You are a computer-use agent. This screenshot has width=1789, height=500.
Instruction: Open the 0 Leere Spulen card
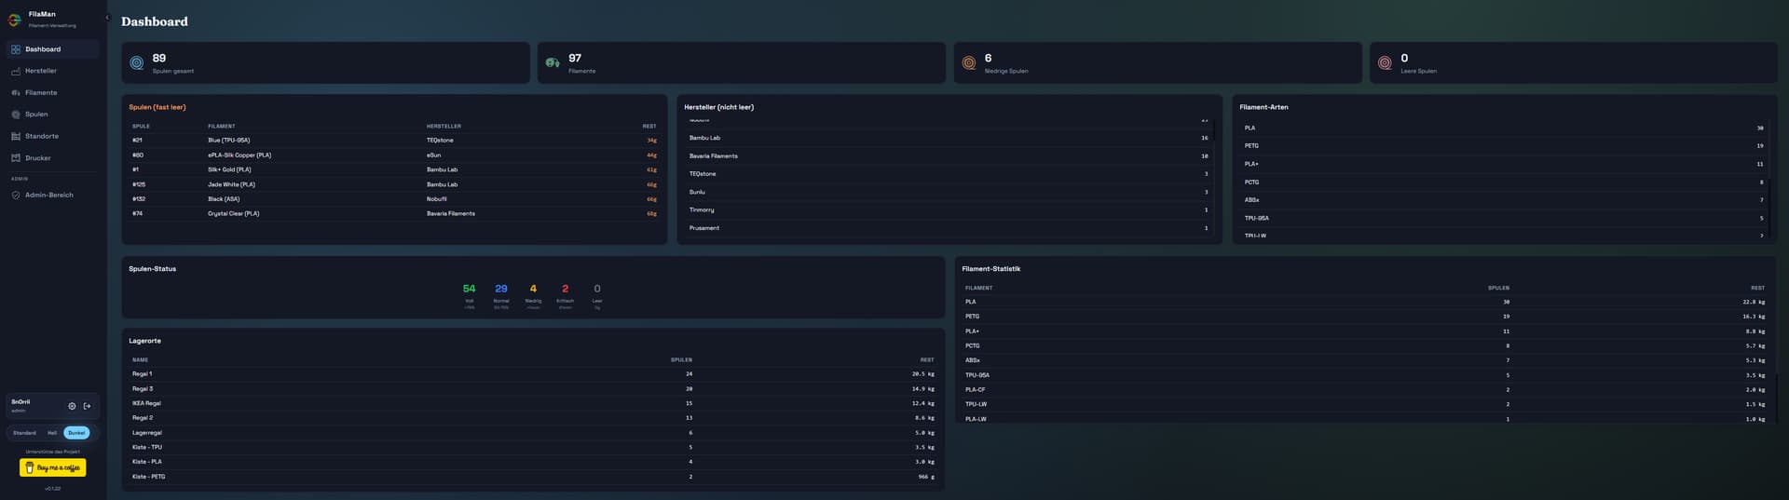(x=1574, y=62)
